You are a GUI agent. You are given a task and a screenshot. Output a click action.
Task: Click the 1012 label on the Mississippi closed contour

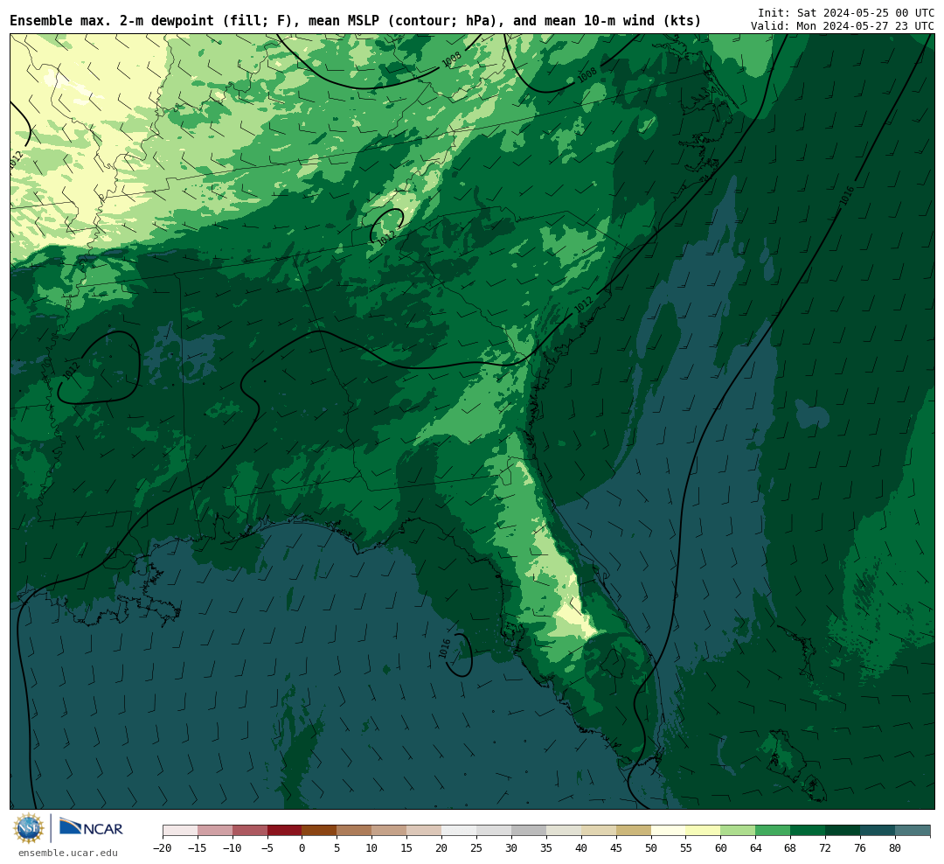(71, 371)
